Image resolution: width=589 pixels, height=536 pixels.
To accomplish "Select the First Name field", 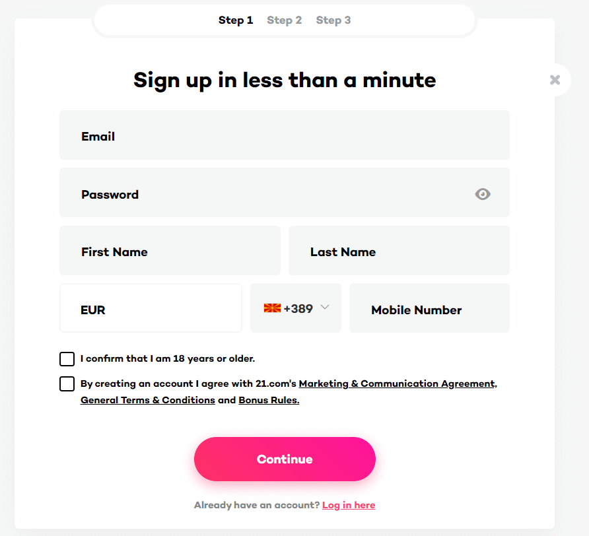I will coord(170,251).
